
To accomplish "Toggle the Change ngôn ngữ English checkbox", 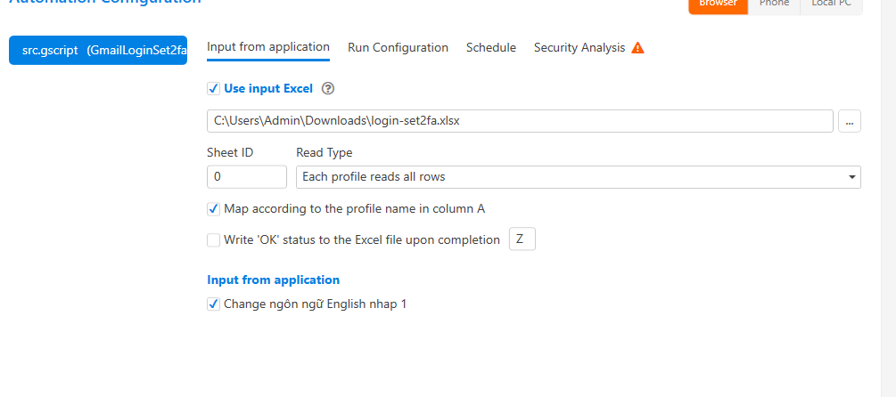I will click(213, 304).
